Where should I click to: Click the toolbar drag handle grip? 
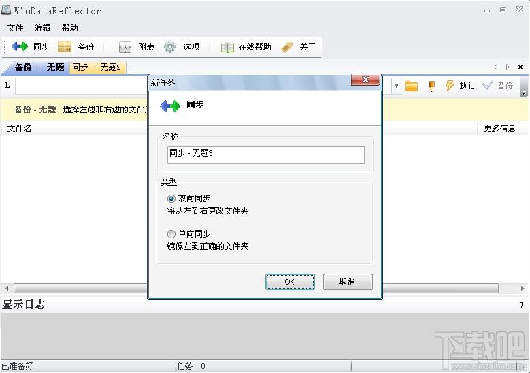point(5,47)
